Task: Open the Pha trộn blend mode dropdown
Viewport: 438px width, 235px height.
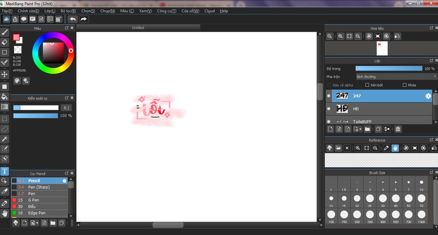Action: [x=396, y=76]
